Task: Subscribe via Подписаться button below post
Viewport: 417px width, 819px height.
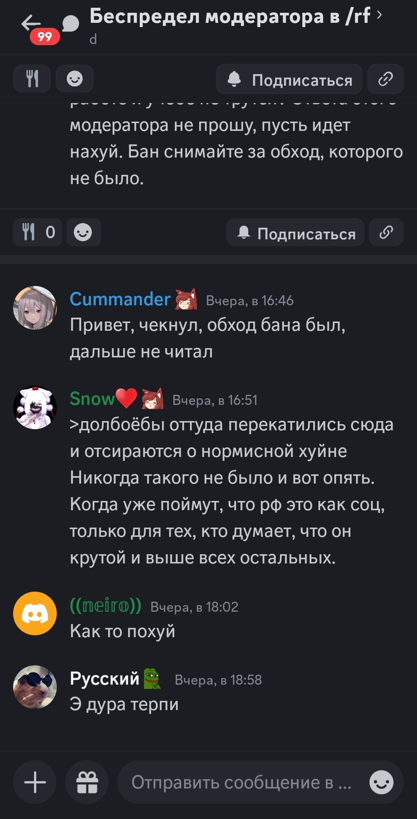Action: (295, 232)
